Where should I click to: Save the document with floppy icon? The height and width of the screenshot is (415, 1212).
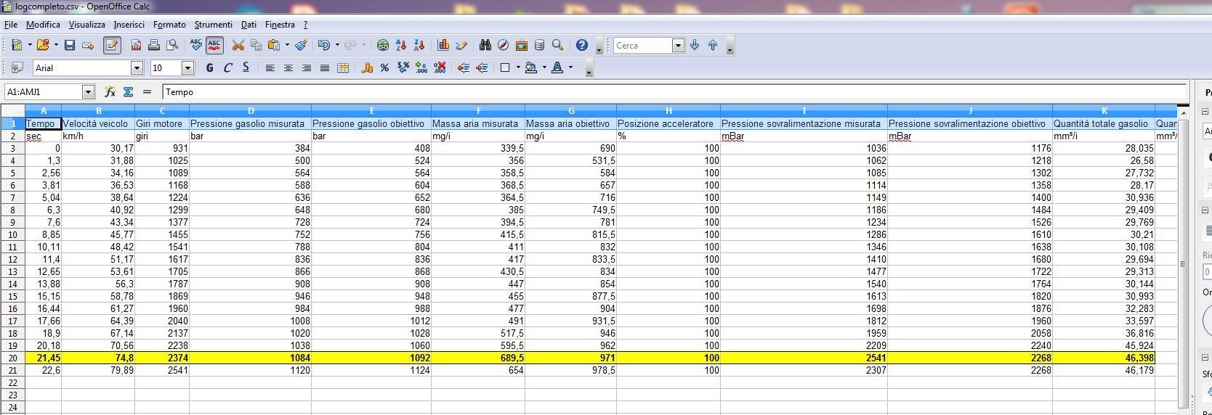(x=70, y=45)
